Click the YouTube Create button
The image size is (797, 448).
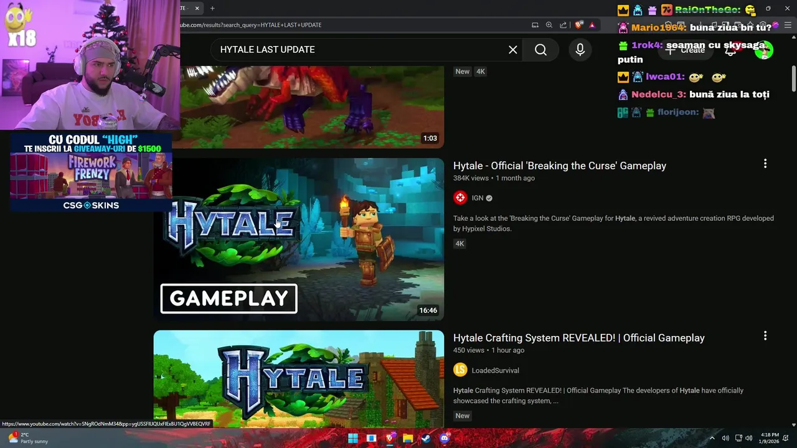(x=685, y=50)
